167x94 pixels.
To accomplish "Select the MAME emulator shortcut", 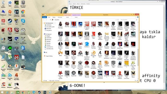I will click(80, 25).
